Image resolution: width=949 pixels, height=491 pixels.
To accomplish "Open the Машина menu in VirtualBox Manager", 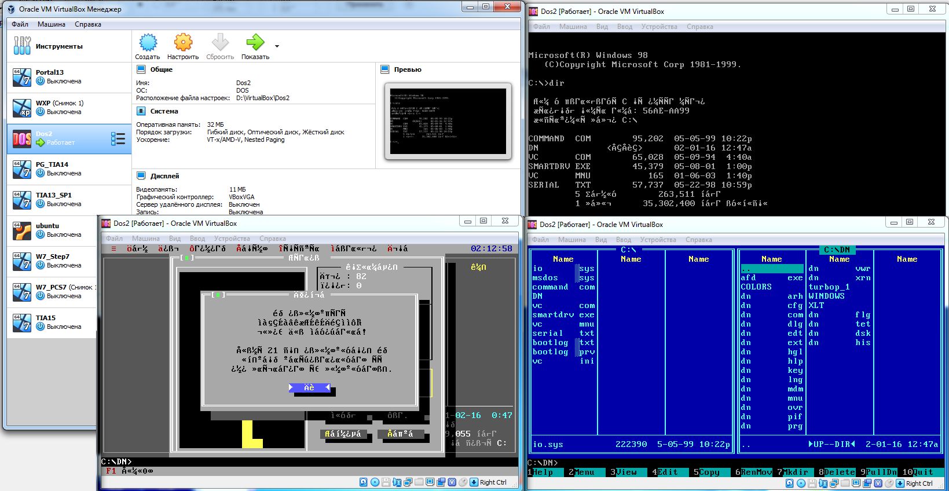I will pos(52,24).
